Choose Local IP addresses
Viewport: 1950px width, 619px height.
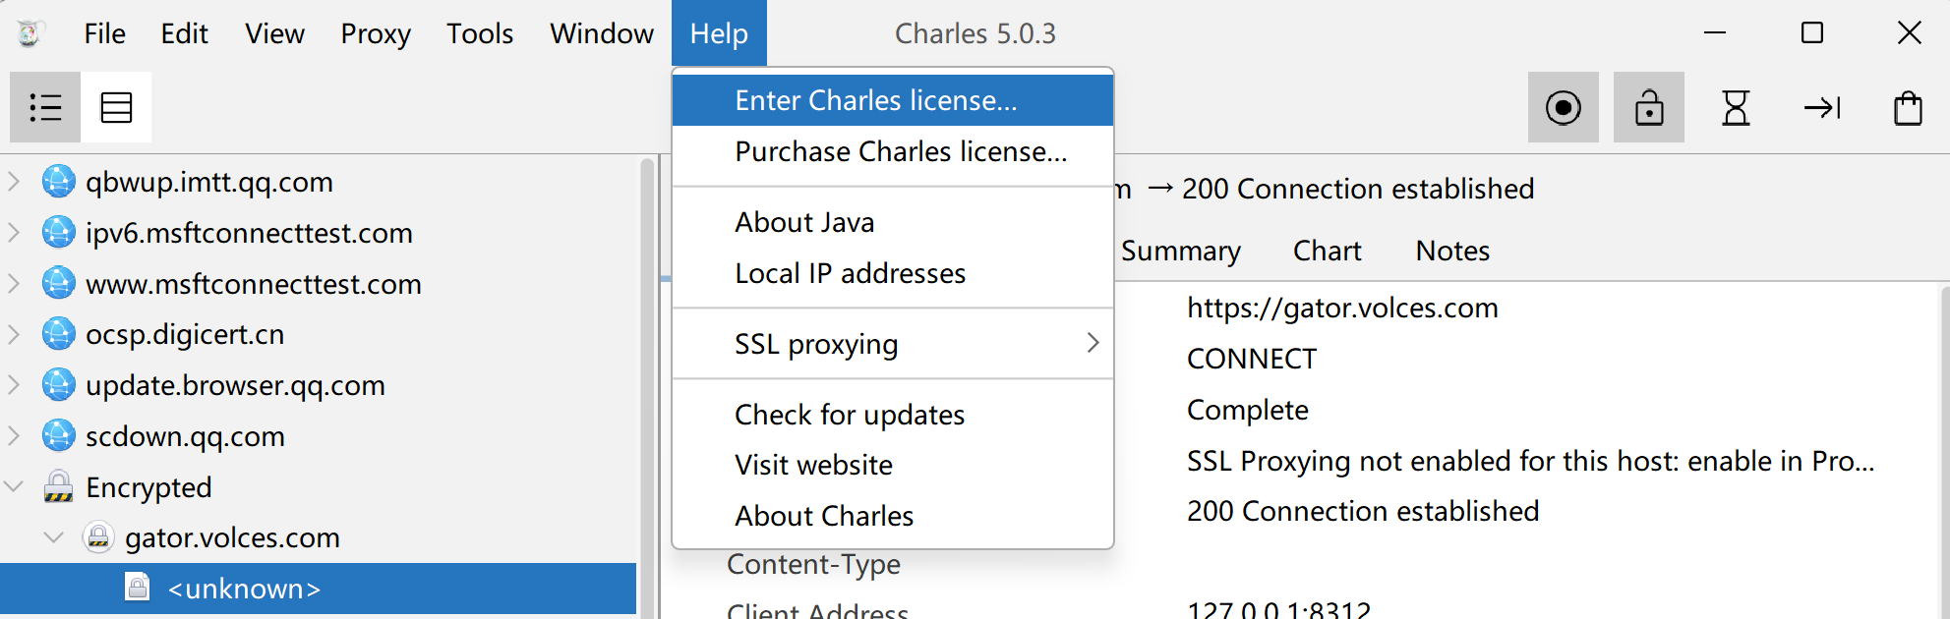click(x=893, y=273)
